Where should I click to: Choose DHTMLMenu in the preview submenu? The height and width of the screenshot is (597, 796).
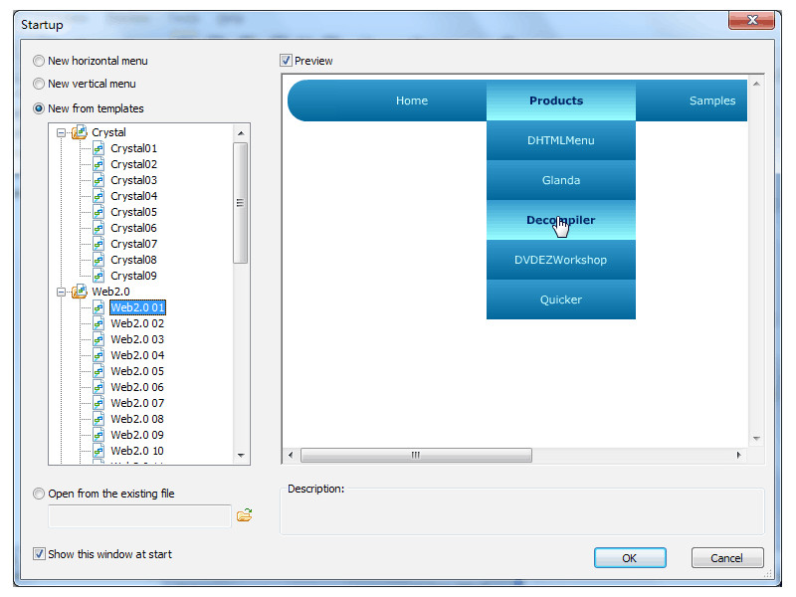point(560,140)
